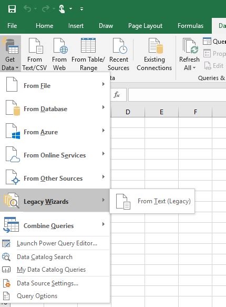Open Data Source Settings
Image resolution: width=226 pixels, height=307 pixels.
(x=55, y=283)
